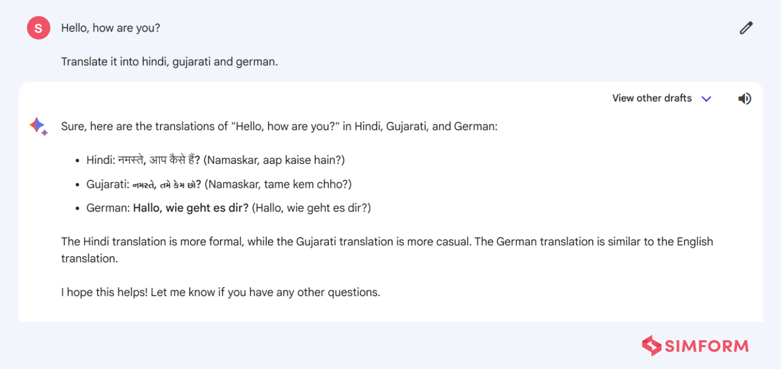
Task: Click the Simform logo symbol
Action: click(x=651, y=346)
